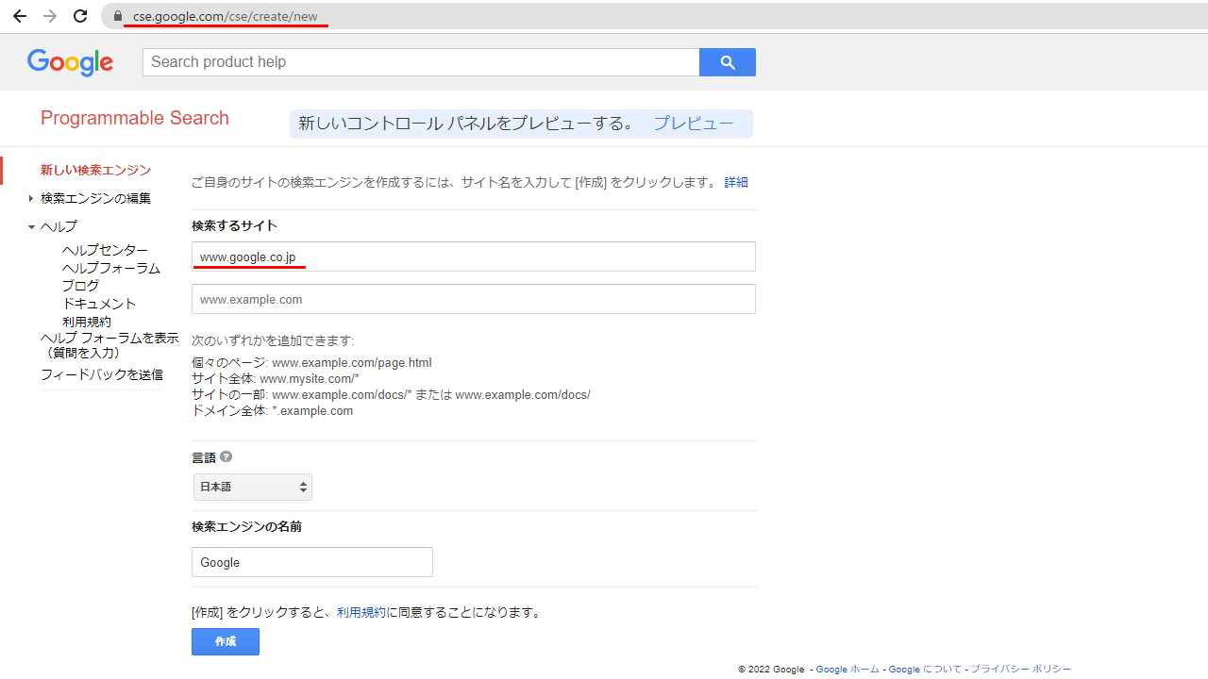Image resolution: width=1208 pixels, height=679 pixels.
Task: Click the www.example.com site input field
Action: click(x=472, y=298)
